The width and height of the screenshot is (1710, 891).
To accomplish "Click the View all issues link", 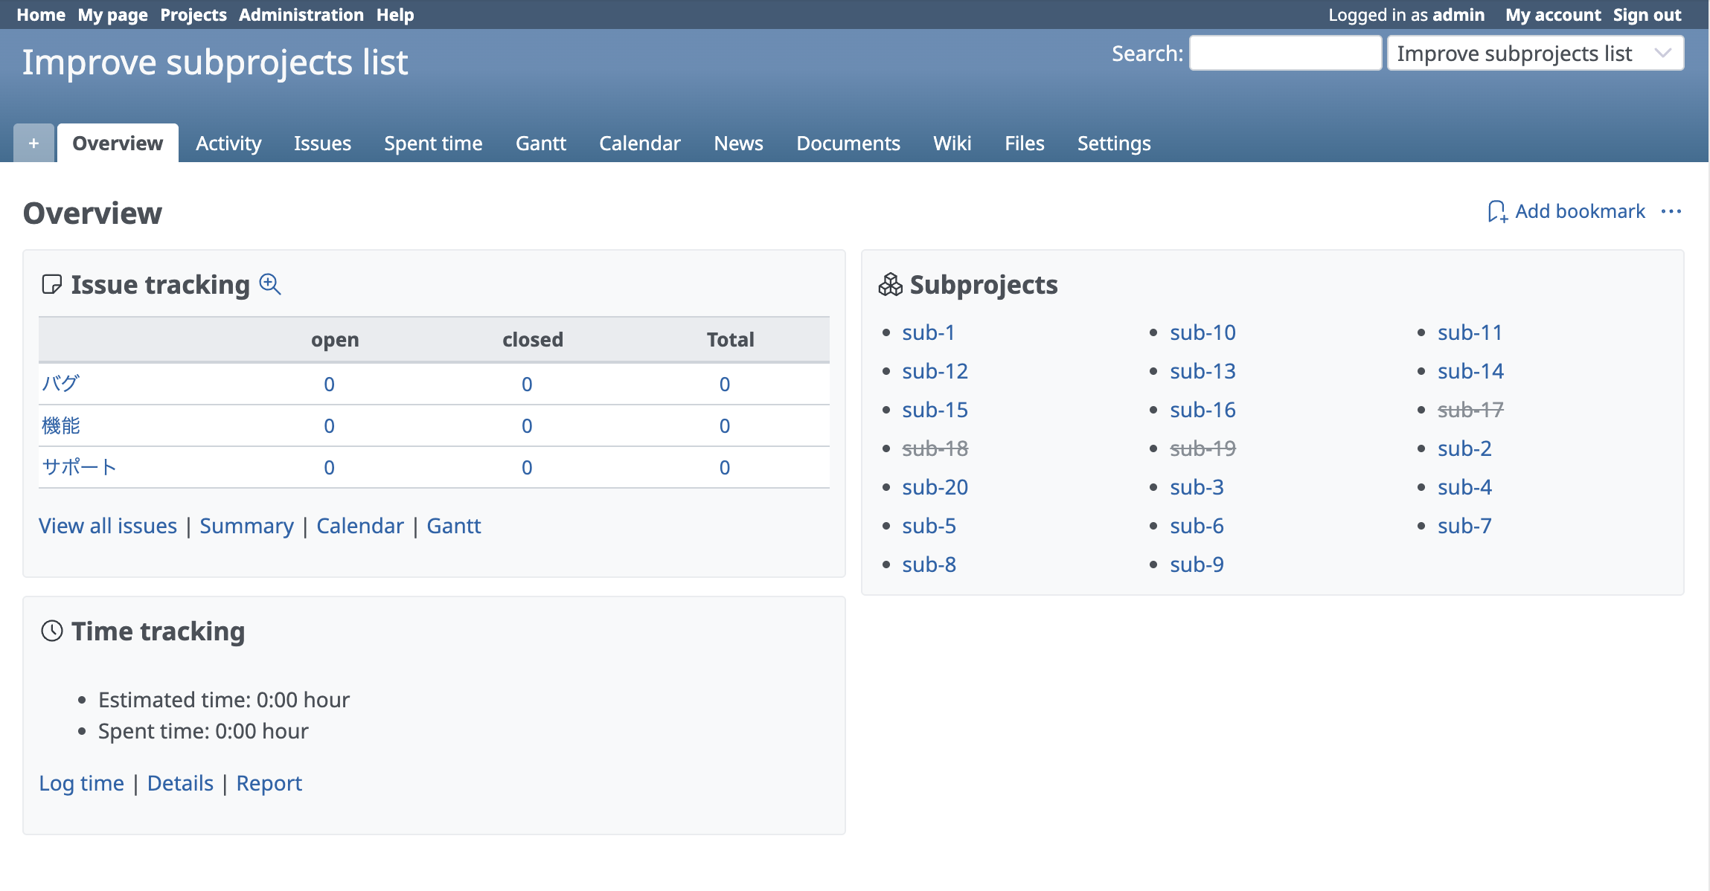I will [x=108, y=526].
